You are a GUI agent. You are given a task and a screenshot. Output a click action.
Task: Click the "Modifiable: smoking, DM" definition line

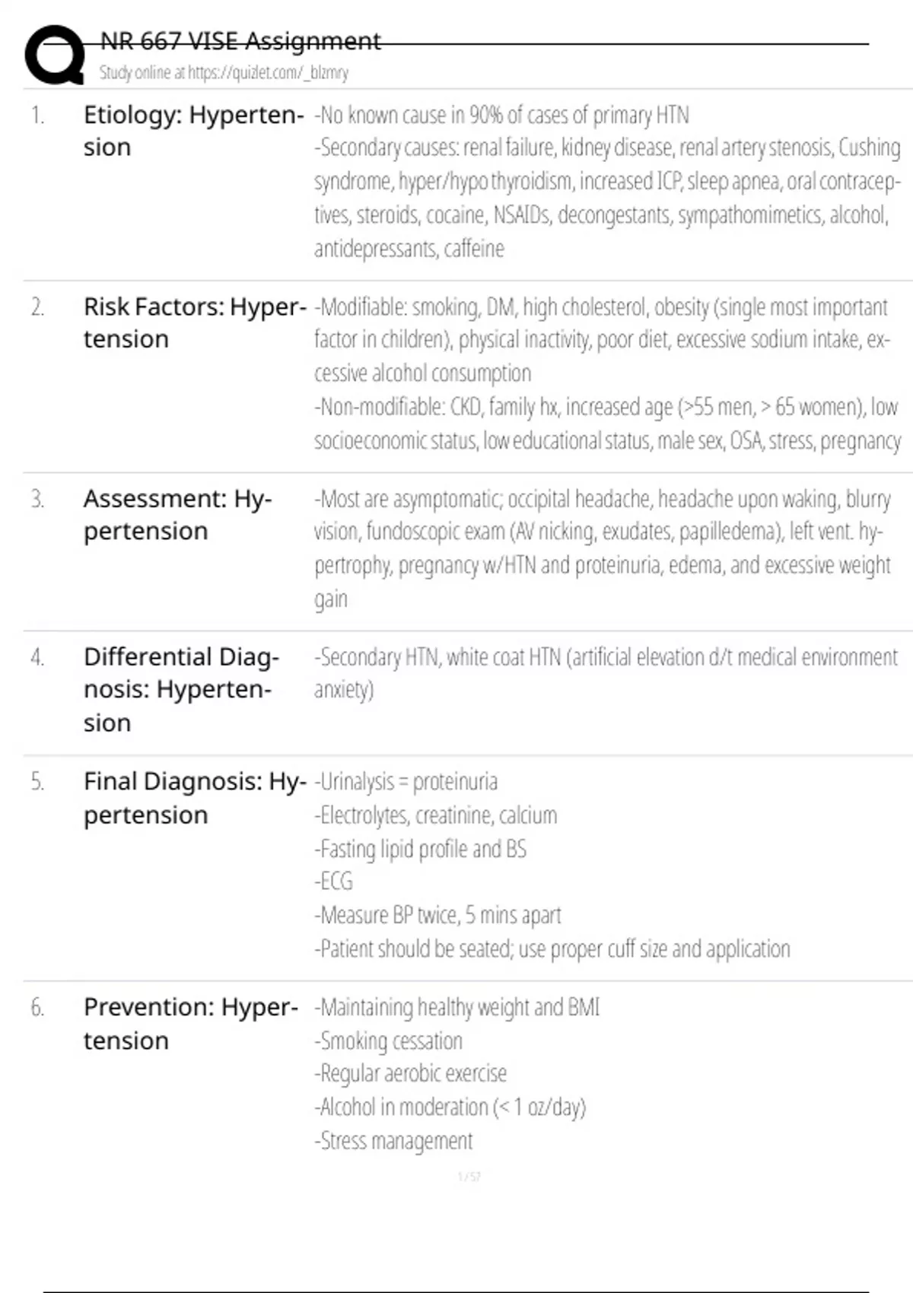(601, 307)
